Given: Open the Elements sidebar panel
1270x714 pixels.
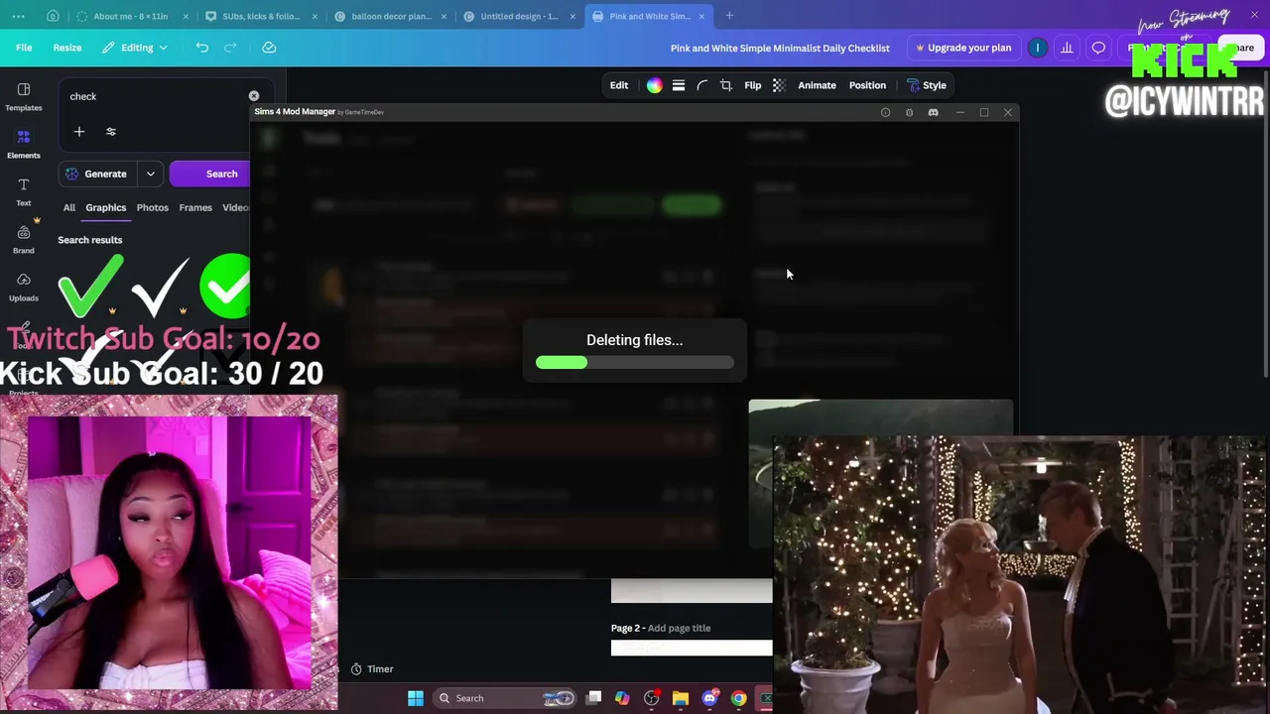Looking at the screenshot, I should [x=24, y=144].
